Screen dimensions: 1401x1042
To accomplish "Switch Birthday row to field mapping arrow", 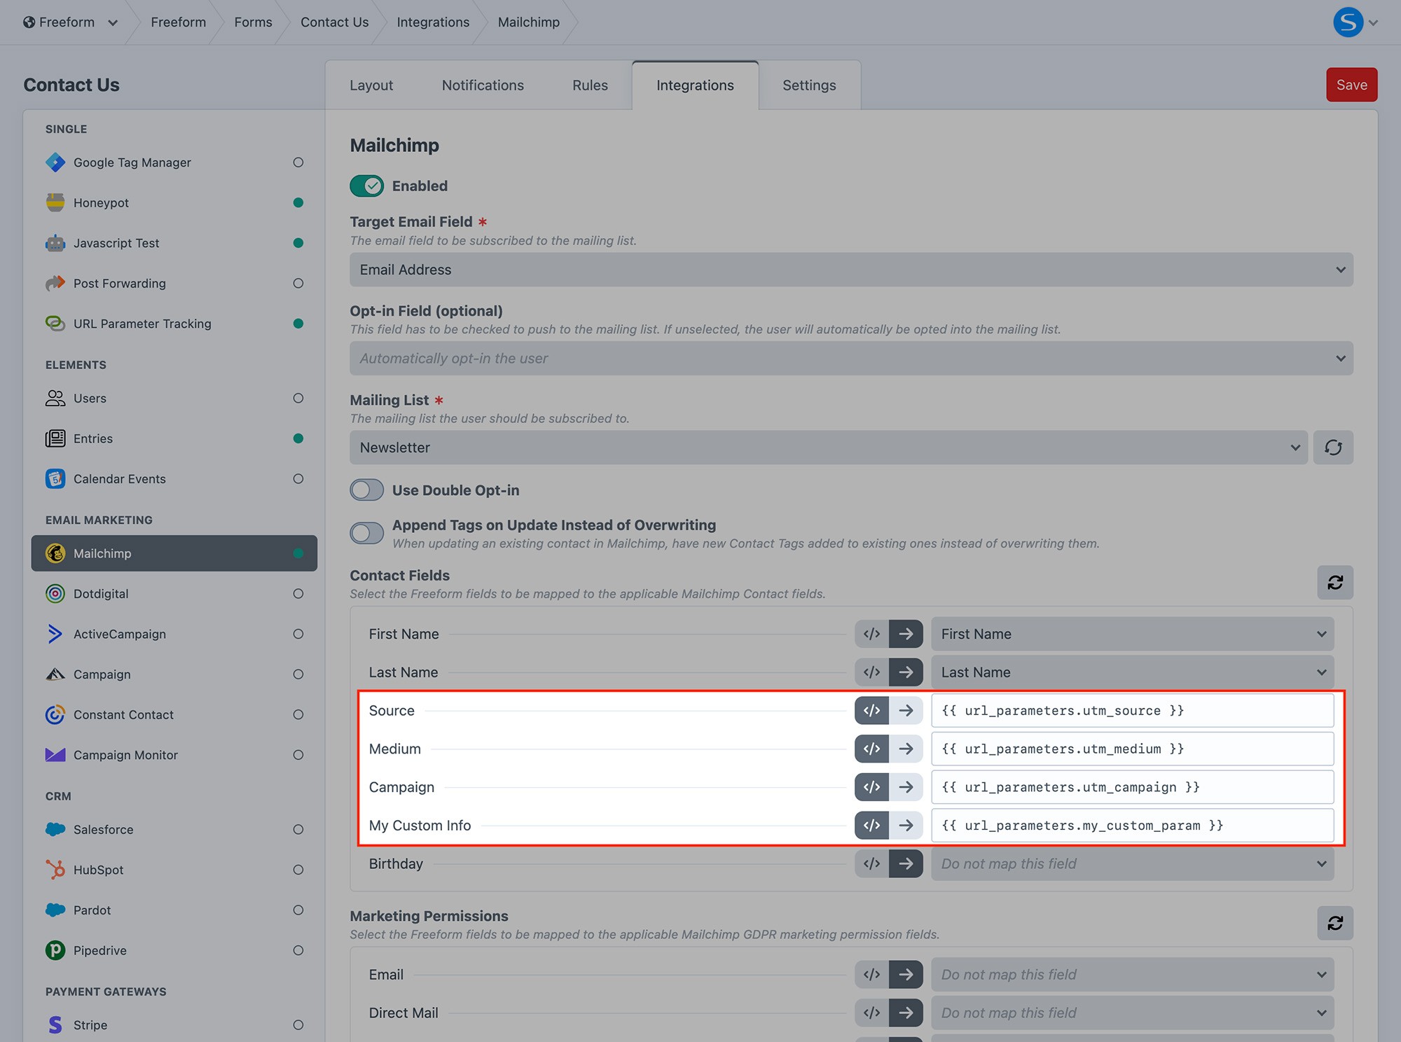I will (x=906, y=864).
